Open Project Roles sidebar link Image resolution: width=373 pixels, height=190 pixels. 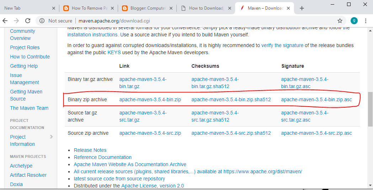click(25, 47)
